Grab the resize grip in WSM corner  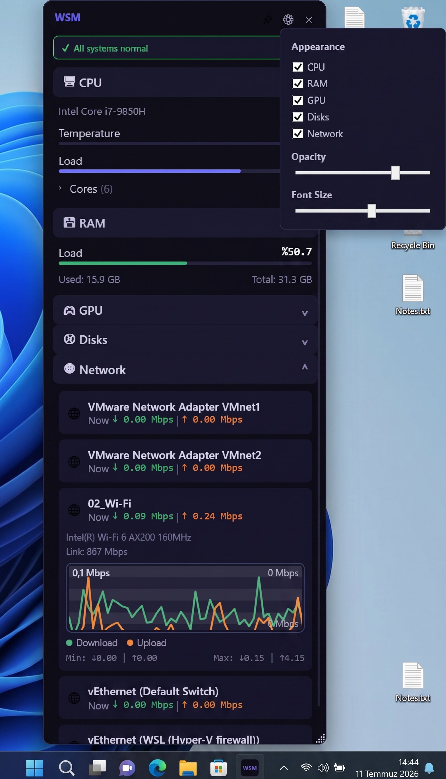(320, 739)
